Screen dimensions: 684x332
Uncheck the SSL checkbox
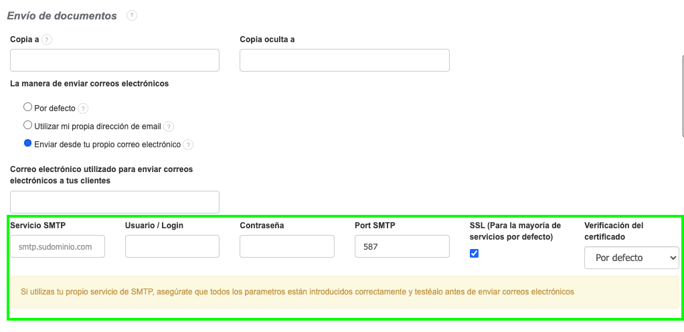click(475, 253)
